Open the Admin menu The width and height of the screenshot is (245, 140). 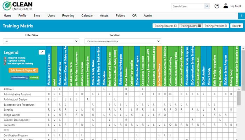148,16
